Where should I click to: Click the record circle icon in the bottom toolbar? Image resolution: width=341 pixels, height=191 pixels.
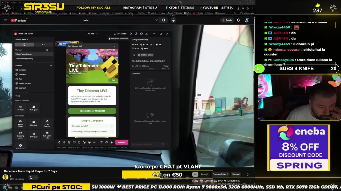click(84, 142)
